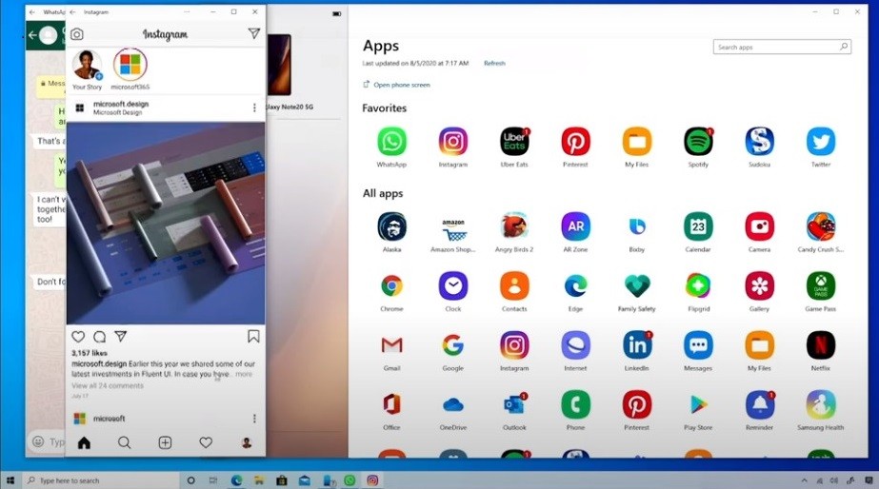Launch Edge from All apps grid
The image size is (879, 489).
tap(576, 286)
